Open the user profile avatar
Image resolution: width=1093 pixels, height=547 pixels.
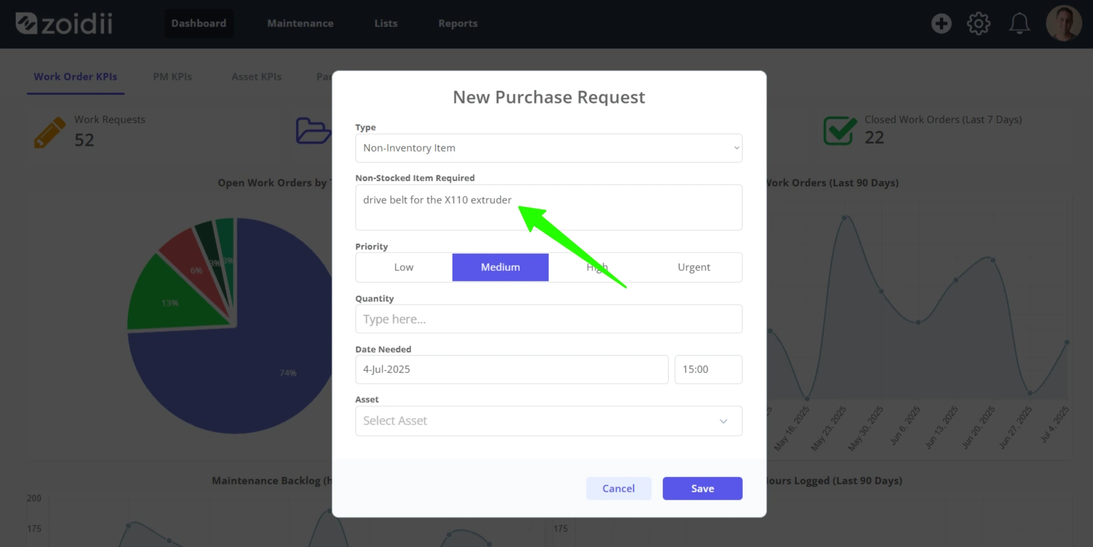click(1063, 24)
